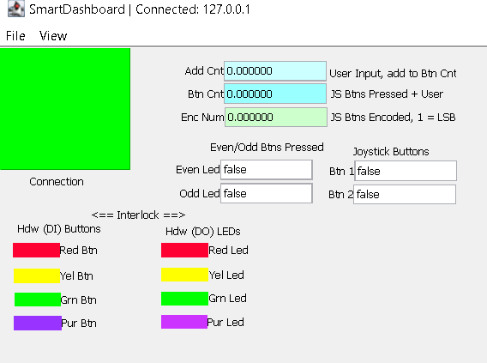Toggle the Grn Btn indicator

coord(38,299)
